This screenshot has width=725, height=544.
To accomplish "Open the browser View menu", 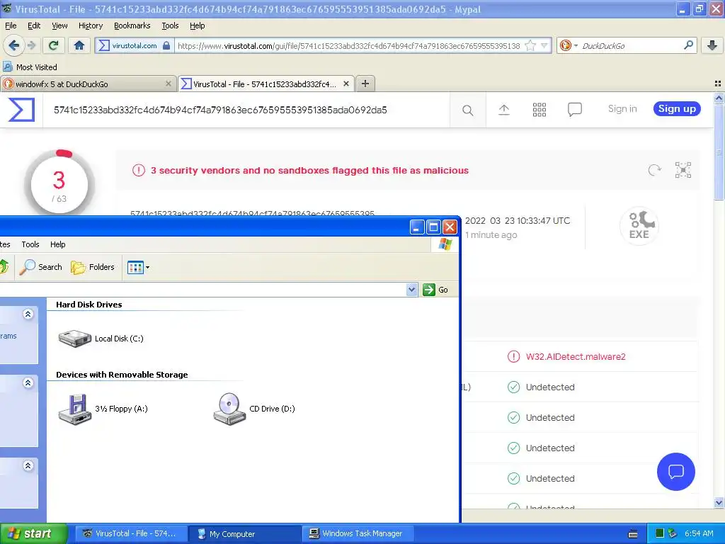I will pos(59,25).
